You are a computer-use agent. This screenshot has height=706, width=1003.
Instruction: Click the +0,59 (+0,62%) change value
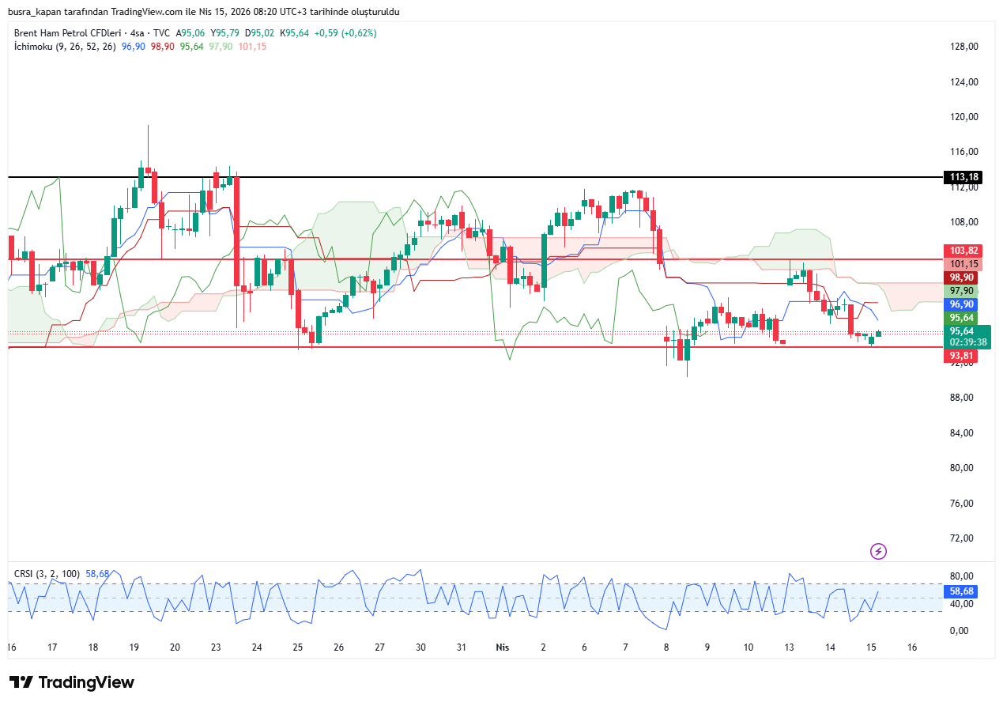pyautogui.click(x=345, y=33)
